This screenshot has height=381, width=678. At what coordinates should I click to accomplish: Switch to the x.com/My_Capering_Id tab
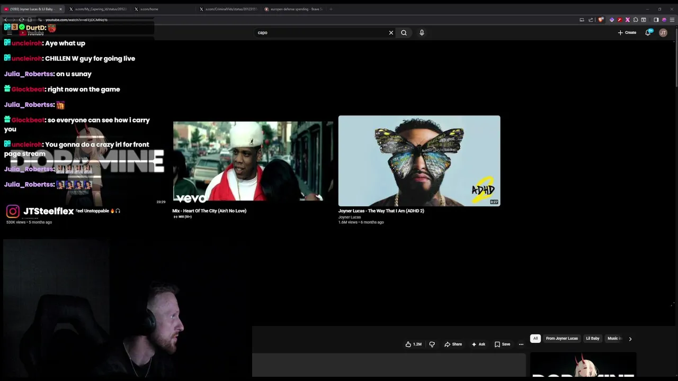pyautogui.click(x=98, y=9)
